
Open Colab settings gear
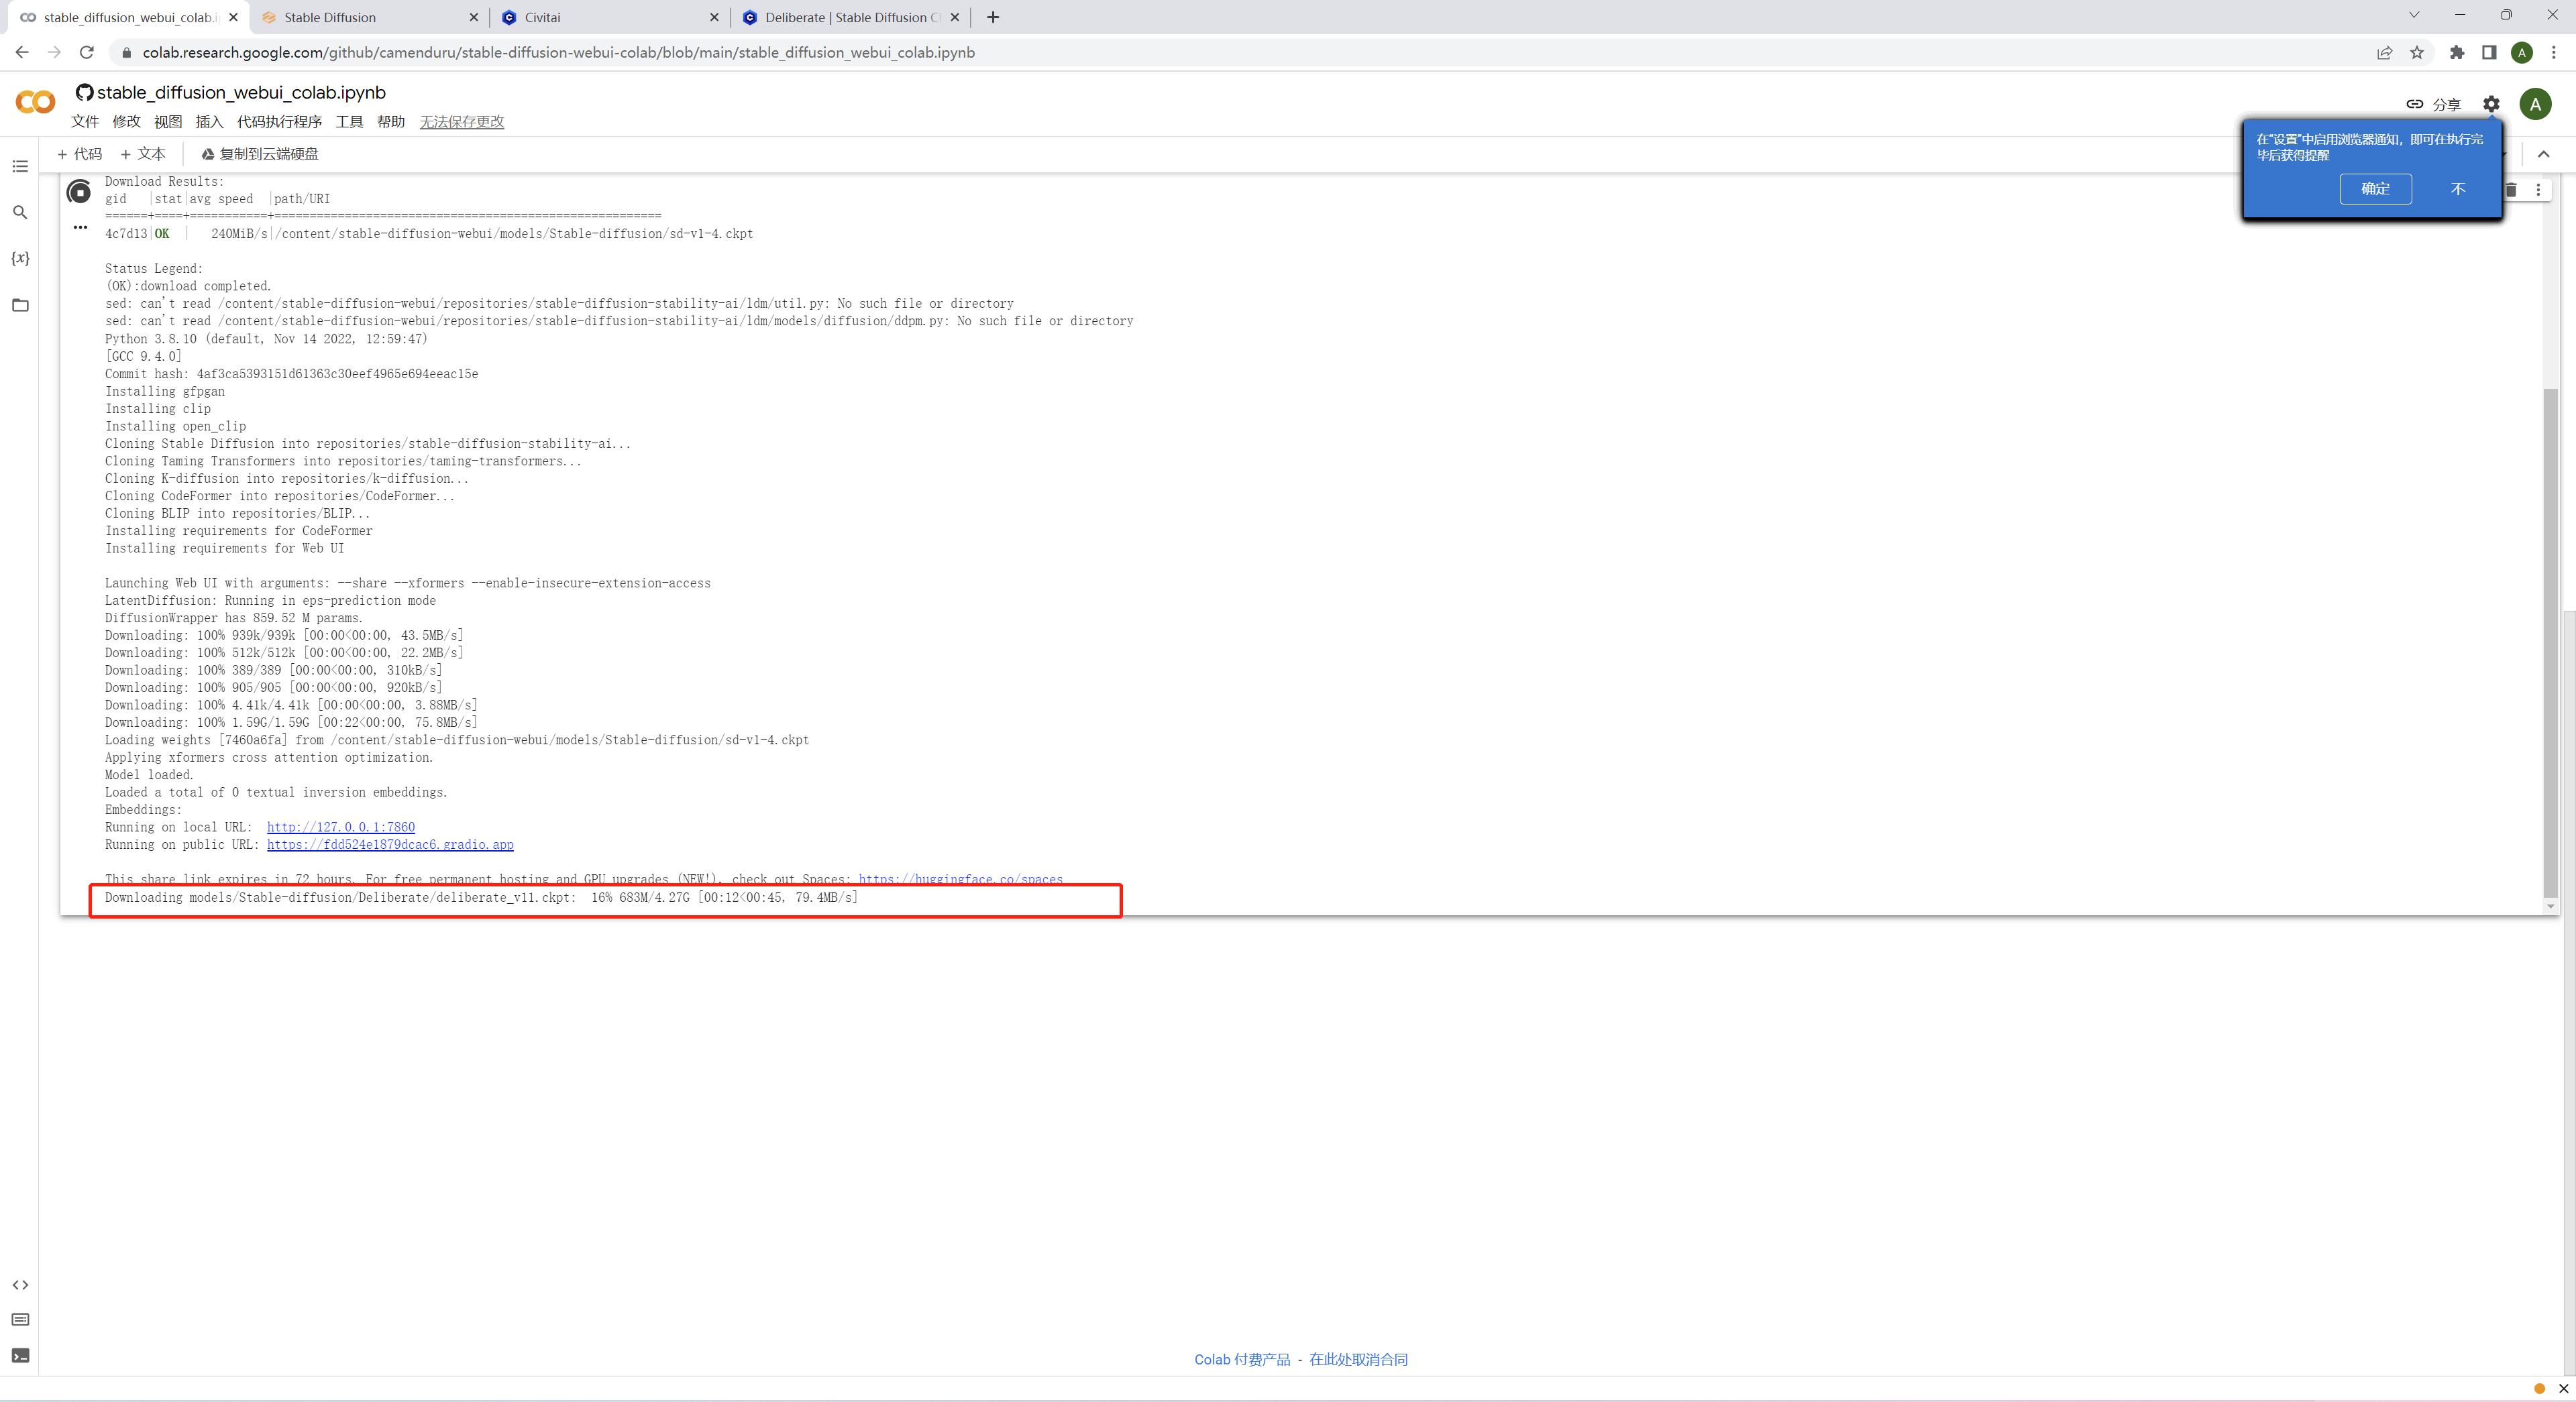[x=2491, y=104]
